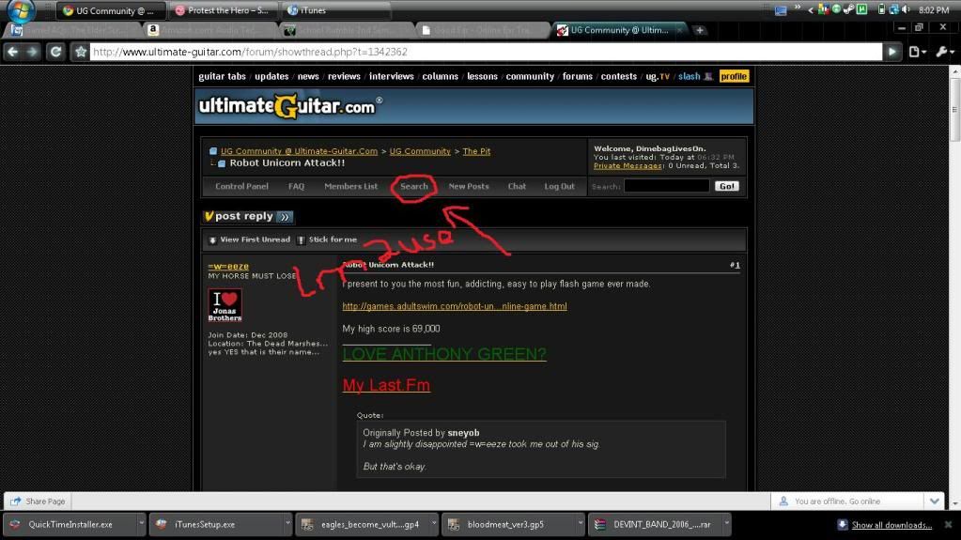
Task: Click the page vertical scrollbar thumb
Action: pyautogui.click(x=954, y=110)
